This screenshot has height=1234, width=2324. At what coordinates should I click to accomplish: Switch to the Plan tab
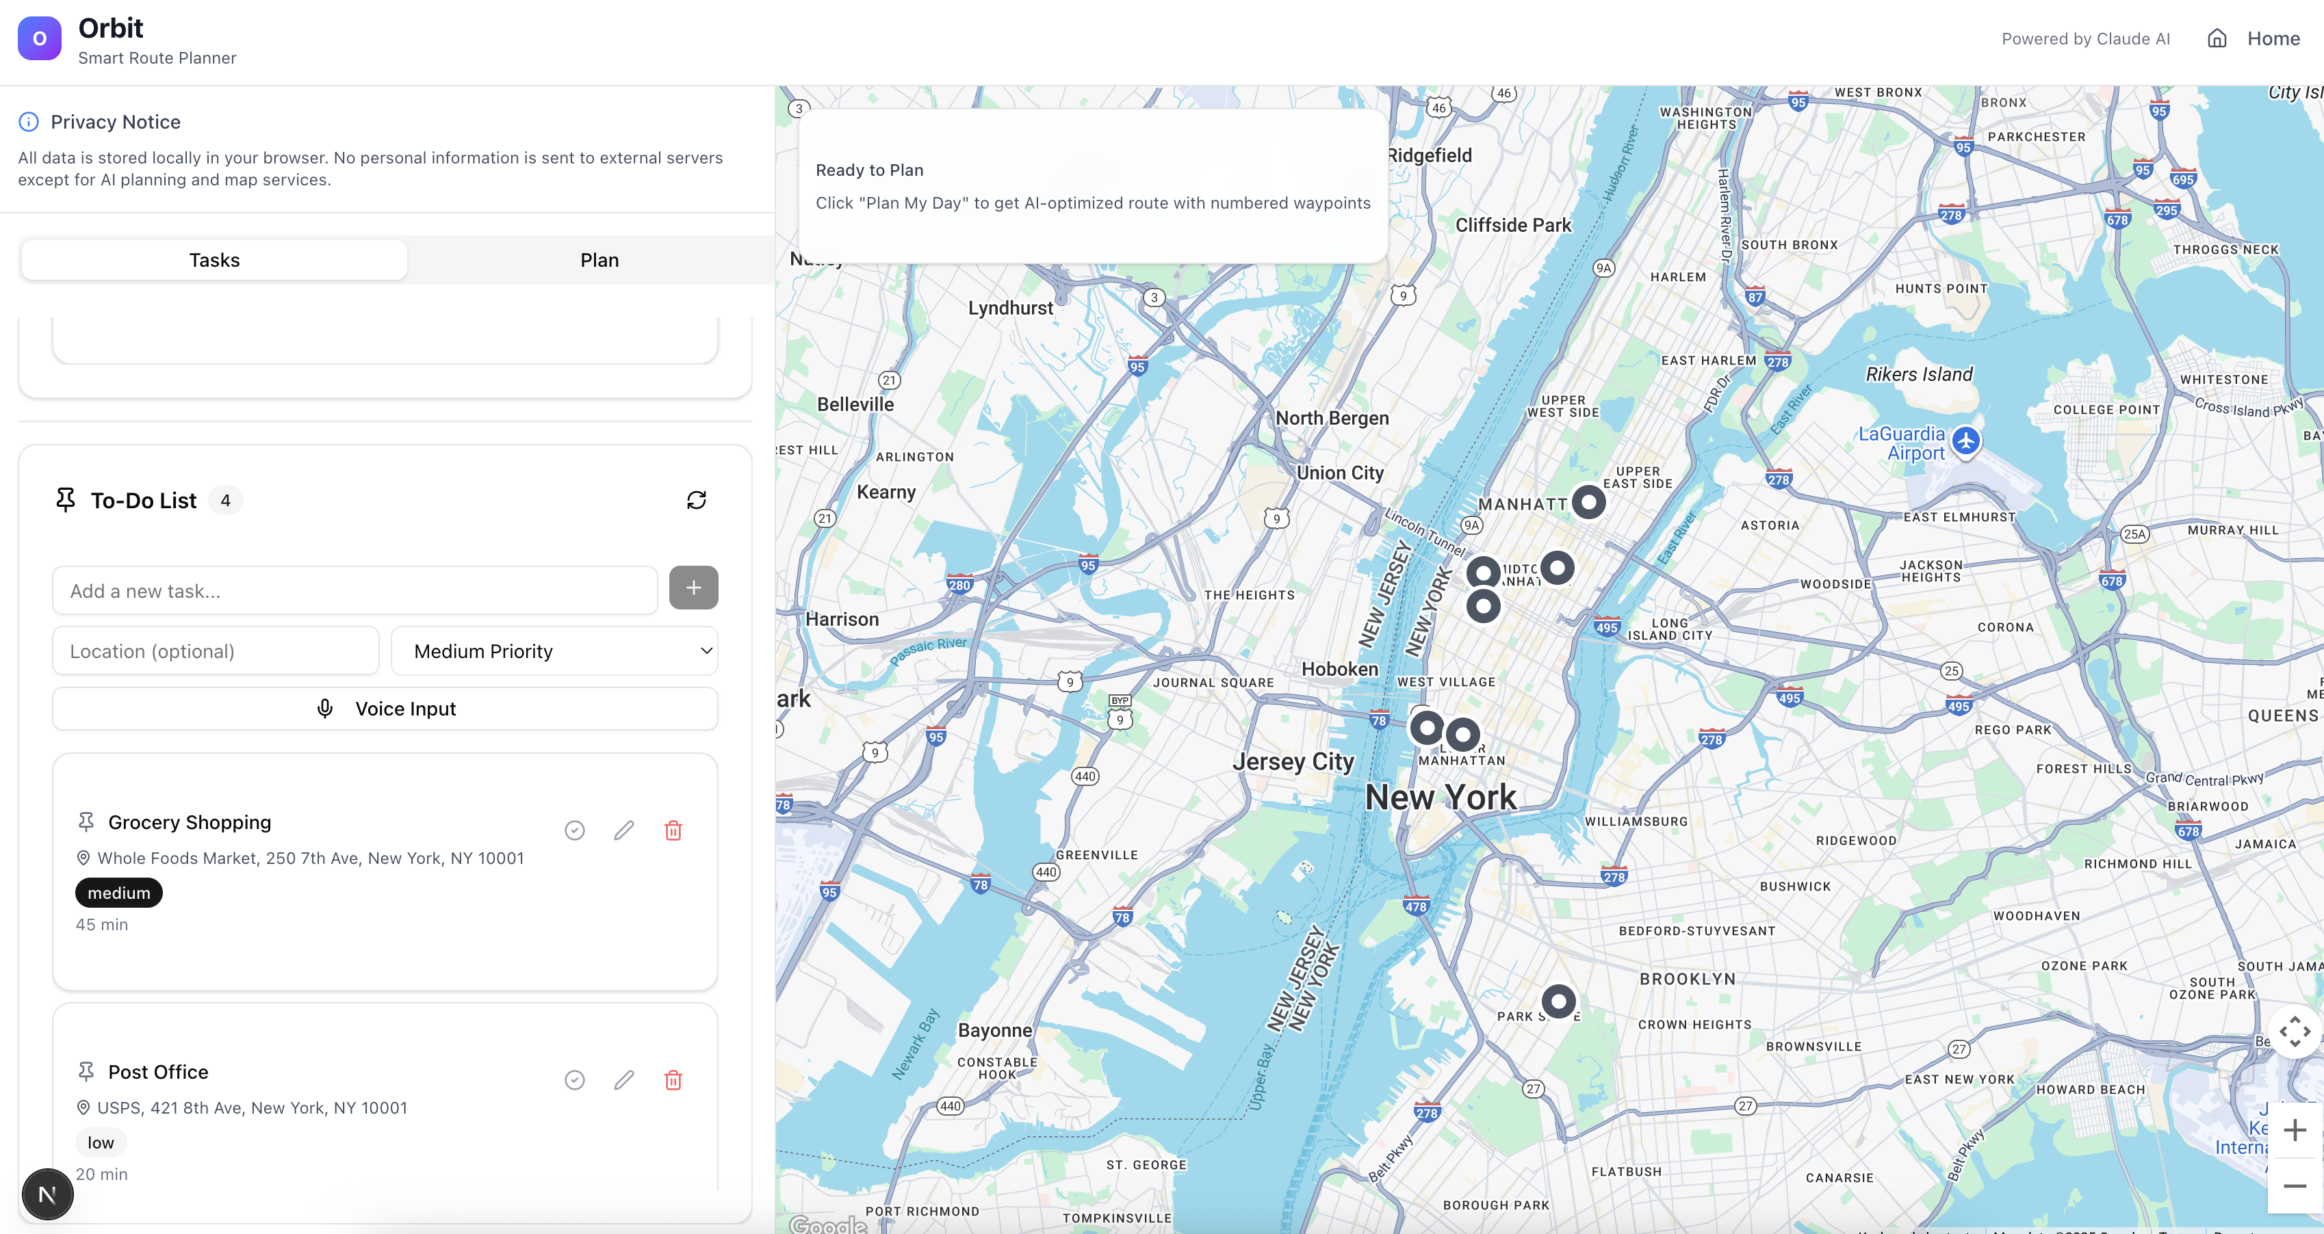599,260
